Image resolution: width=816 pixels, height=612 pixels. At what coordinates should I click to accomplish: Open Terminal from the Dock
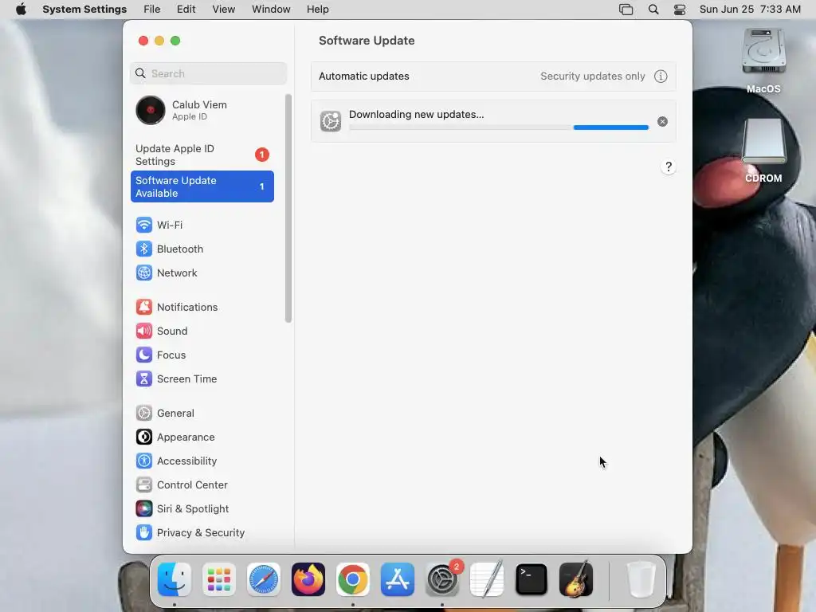(532, 579)
